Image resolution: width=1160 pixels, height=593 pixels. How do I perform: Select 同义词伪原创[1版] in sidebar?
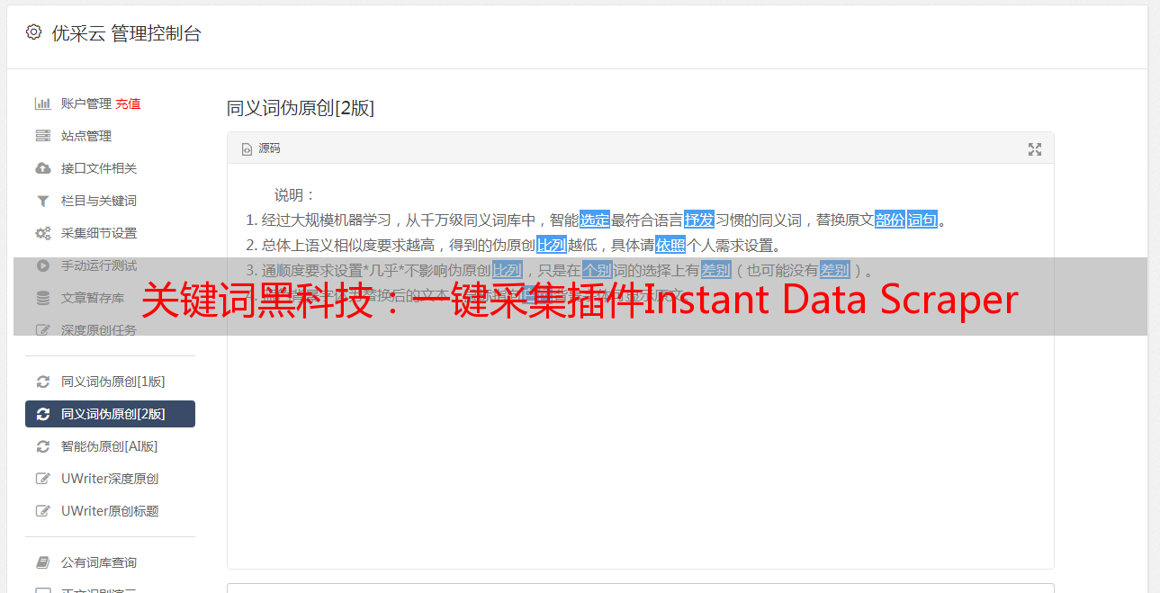pyautogui.click(x=110, y=382)
